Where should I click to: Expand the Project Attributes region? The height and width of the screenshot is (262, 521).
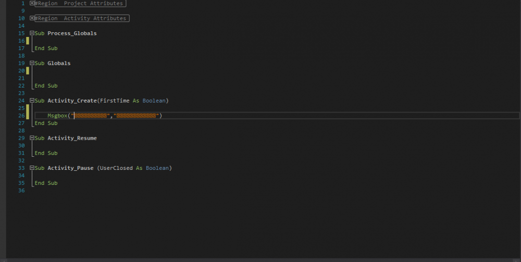[32, 3]
